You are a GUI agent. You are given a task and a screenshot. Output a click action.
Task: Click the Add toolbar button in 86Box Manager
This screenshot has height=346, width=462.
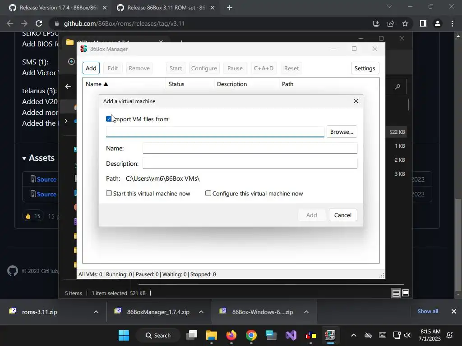point(91,68)
